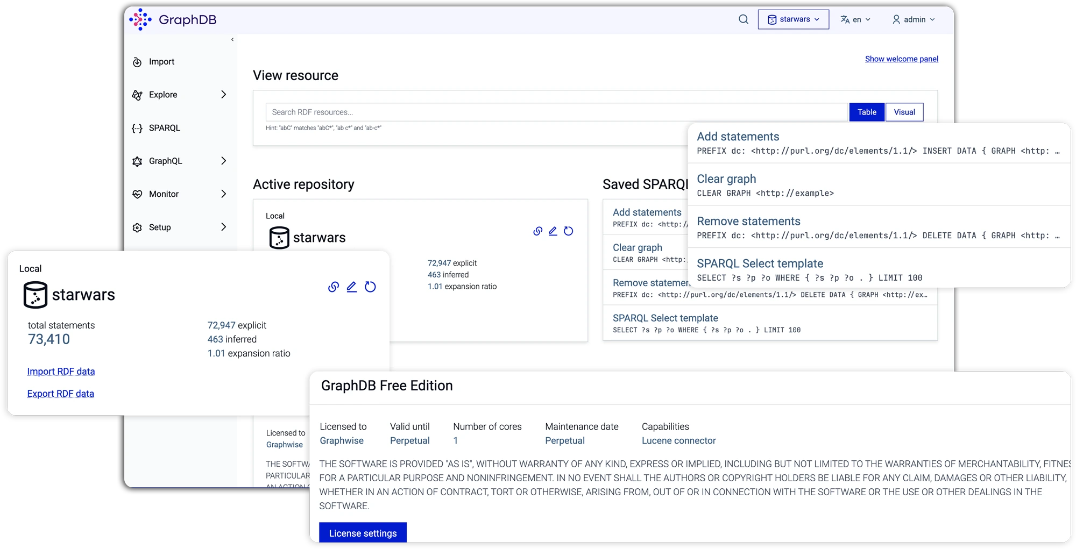Click Export RDF data link
Image resolution: width=1076 pixels, height=549 pixels.
coord(61,394)
